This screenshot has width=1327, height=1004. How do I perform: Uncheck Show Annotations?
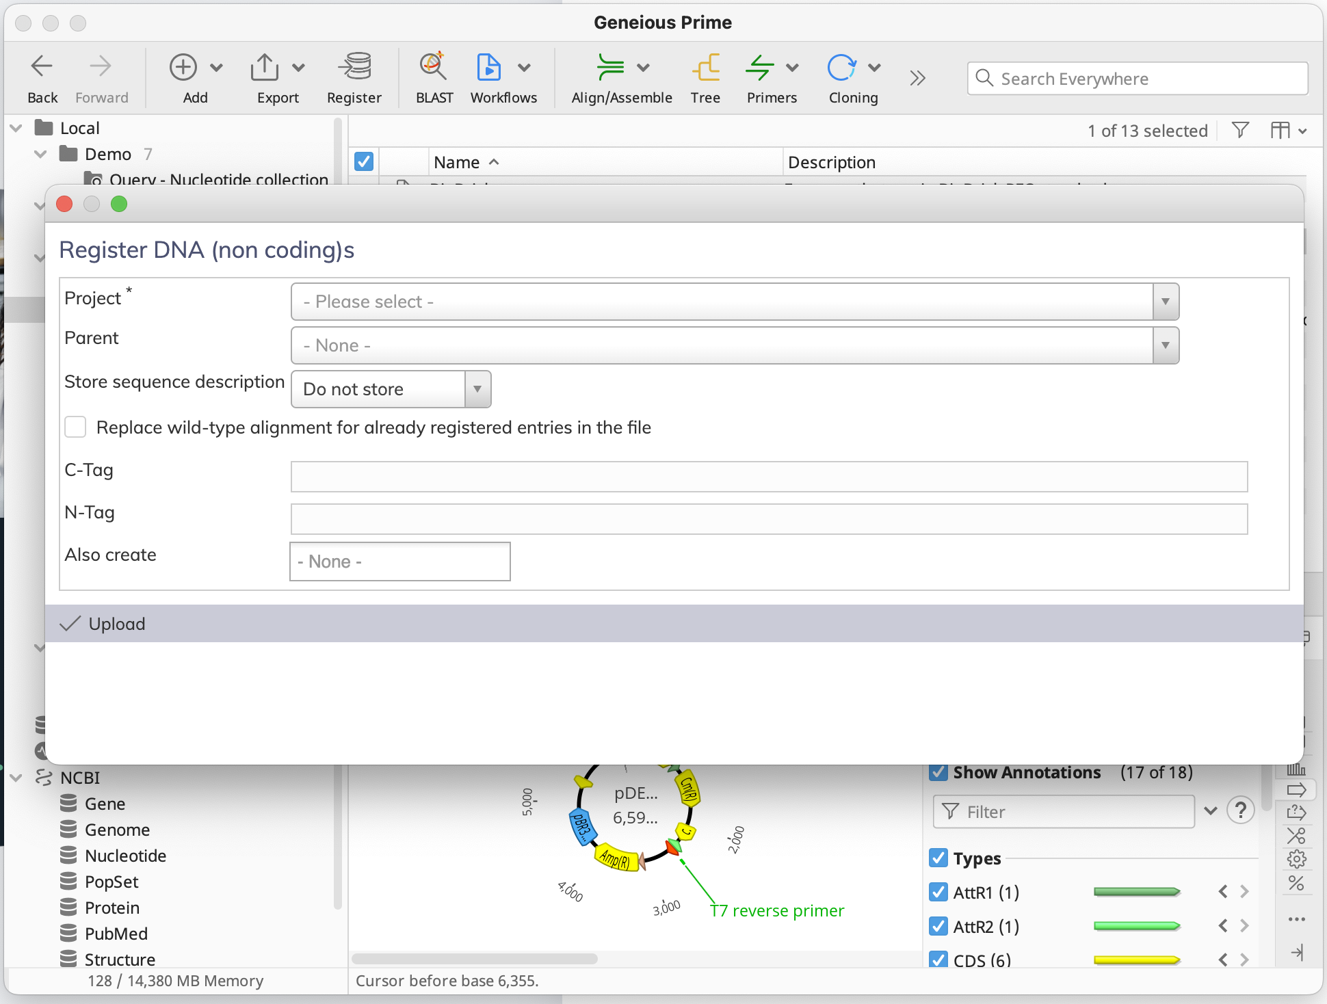coord(938,772)
